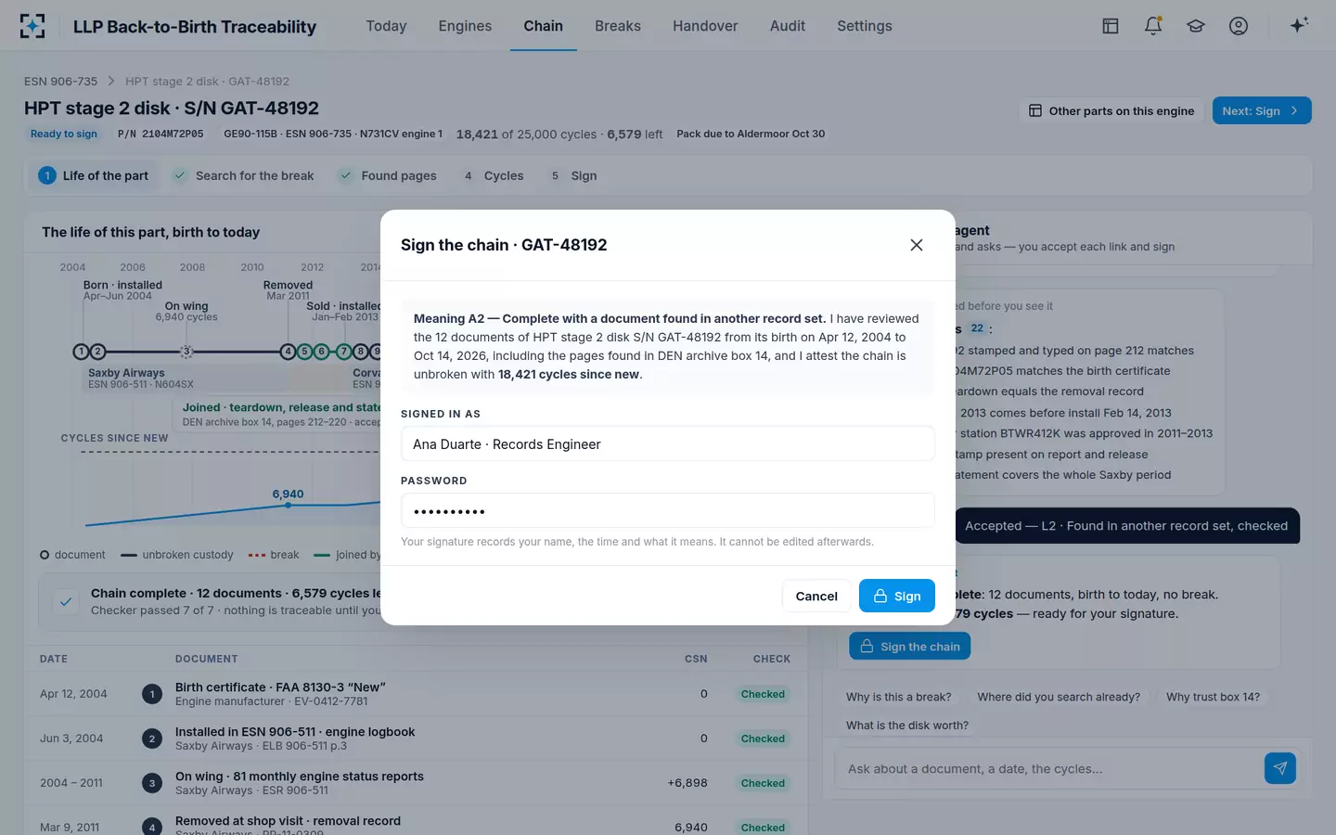Open the Breaks tab
1336x835 pixels.
coord(618,26)
